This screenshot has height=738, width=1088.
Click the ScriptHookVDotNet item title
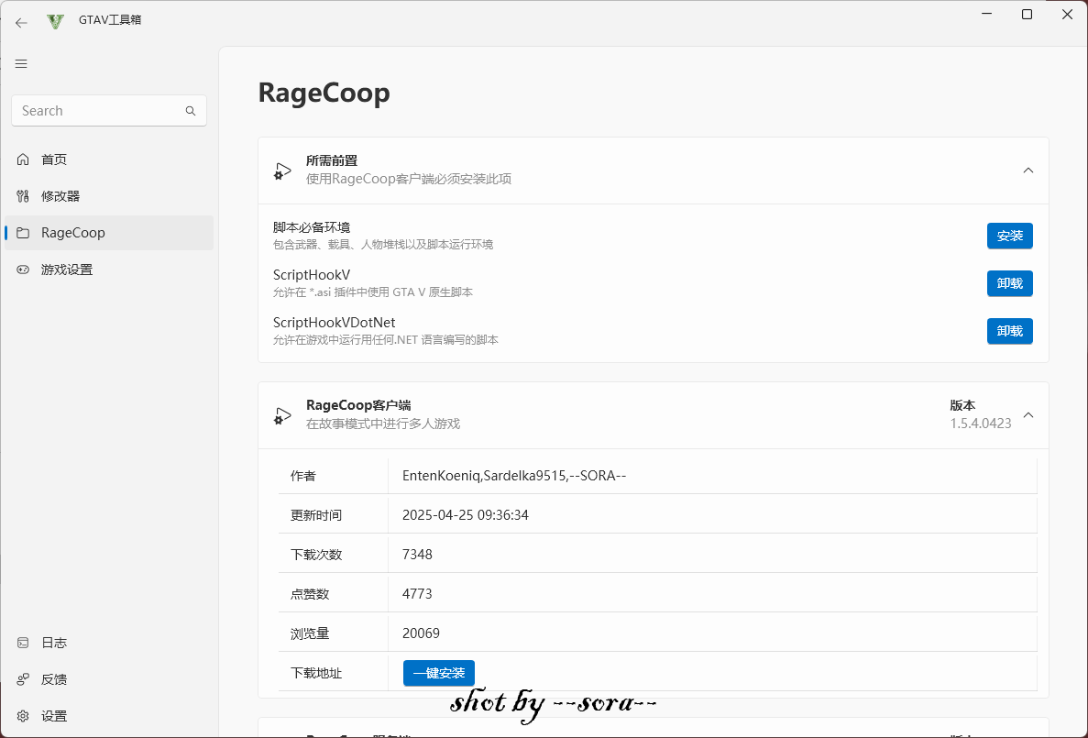pos(334,323)
